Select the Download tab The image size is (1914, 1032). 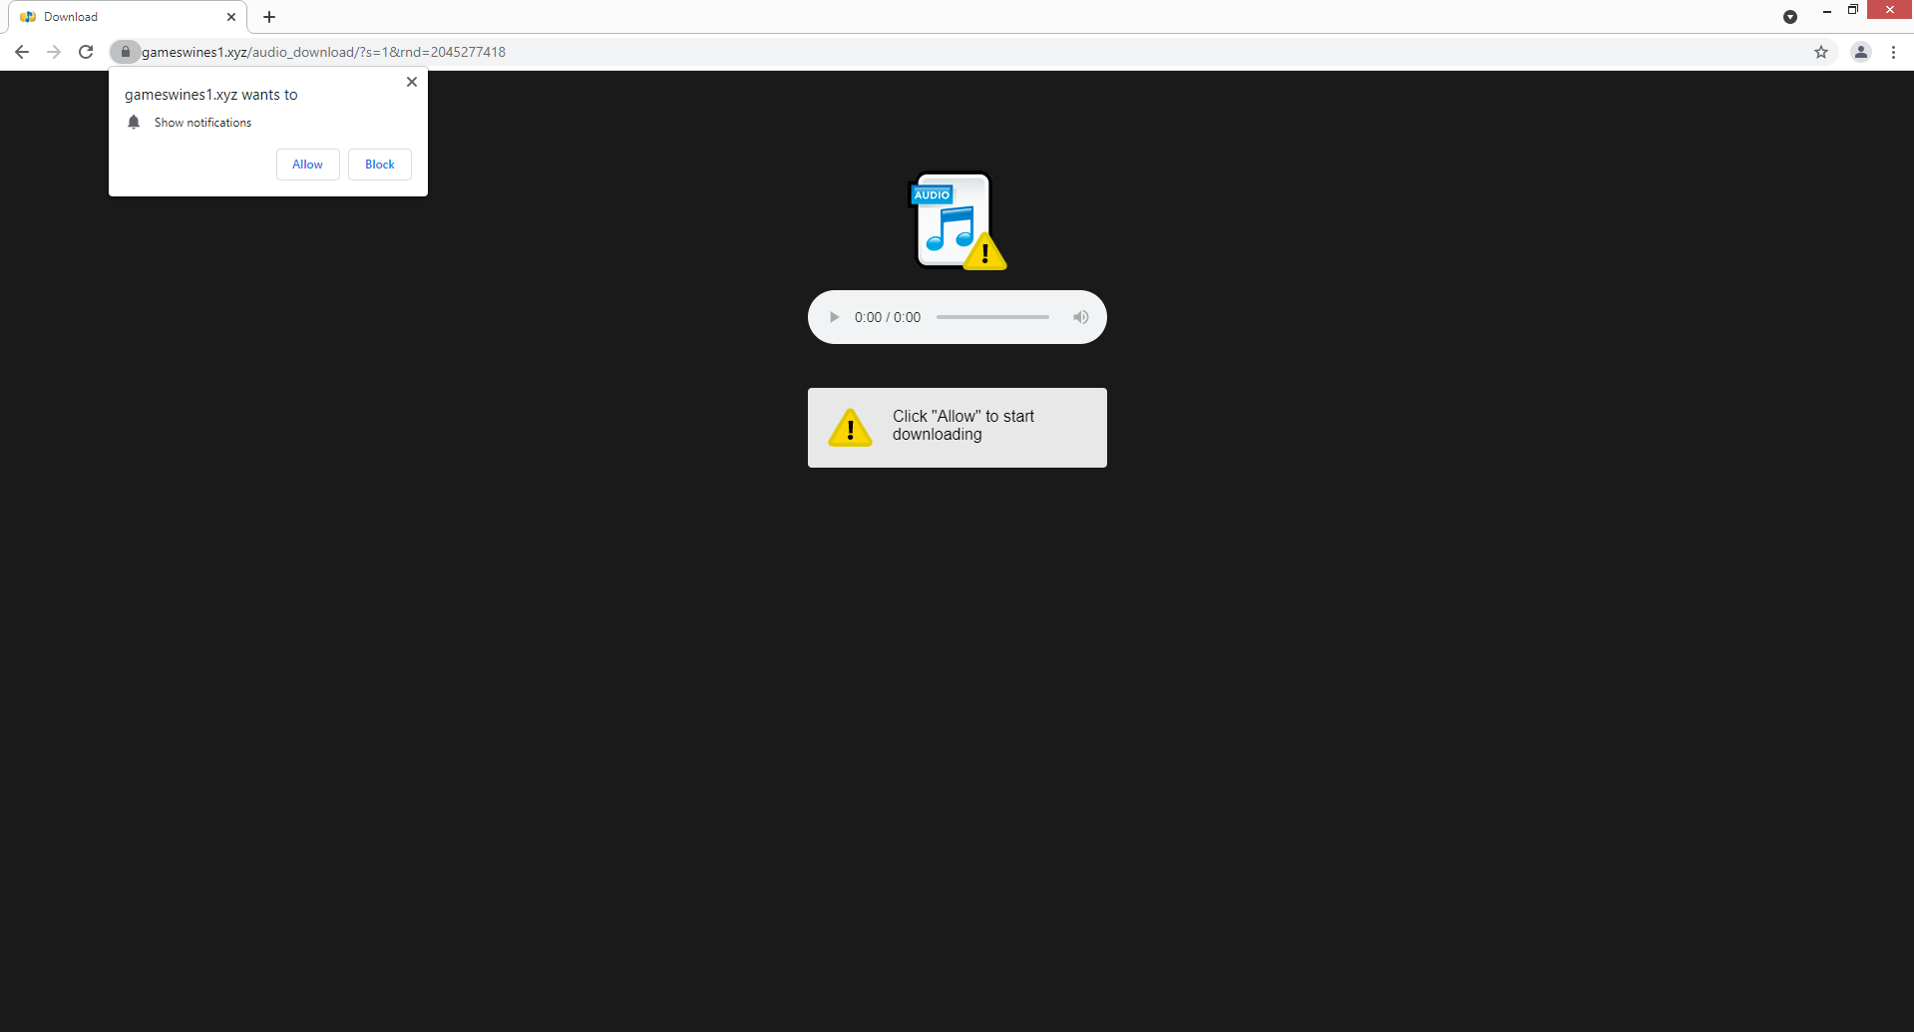120,17
